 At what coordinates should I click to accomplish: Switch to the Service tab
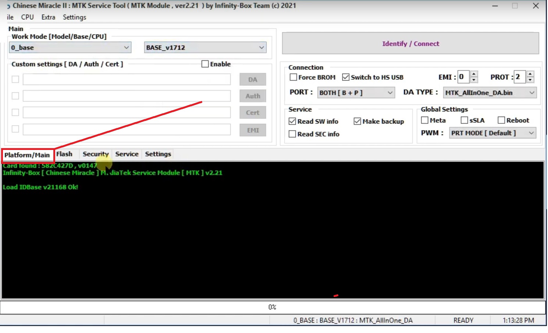tap(127, 154)
